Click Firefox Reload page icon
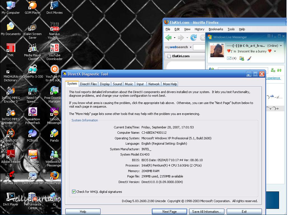This screenshot has width=288, height=215. click(193, 38)
